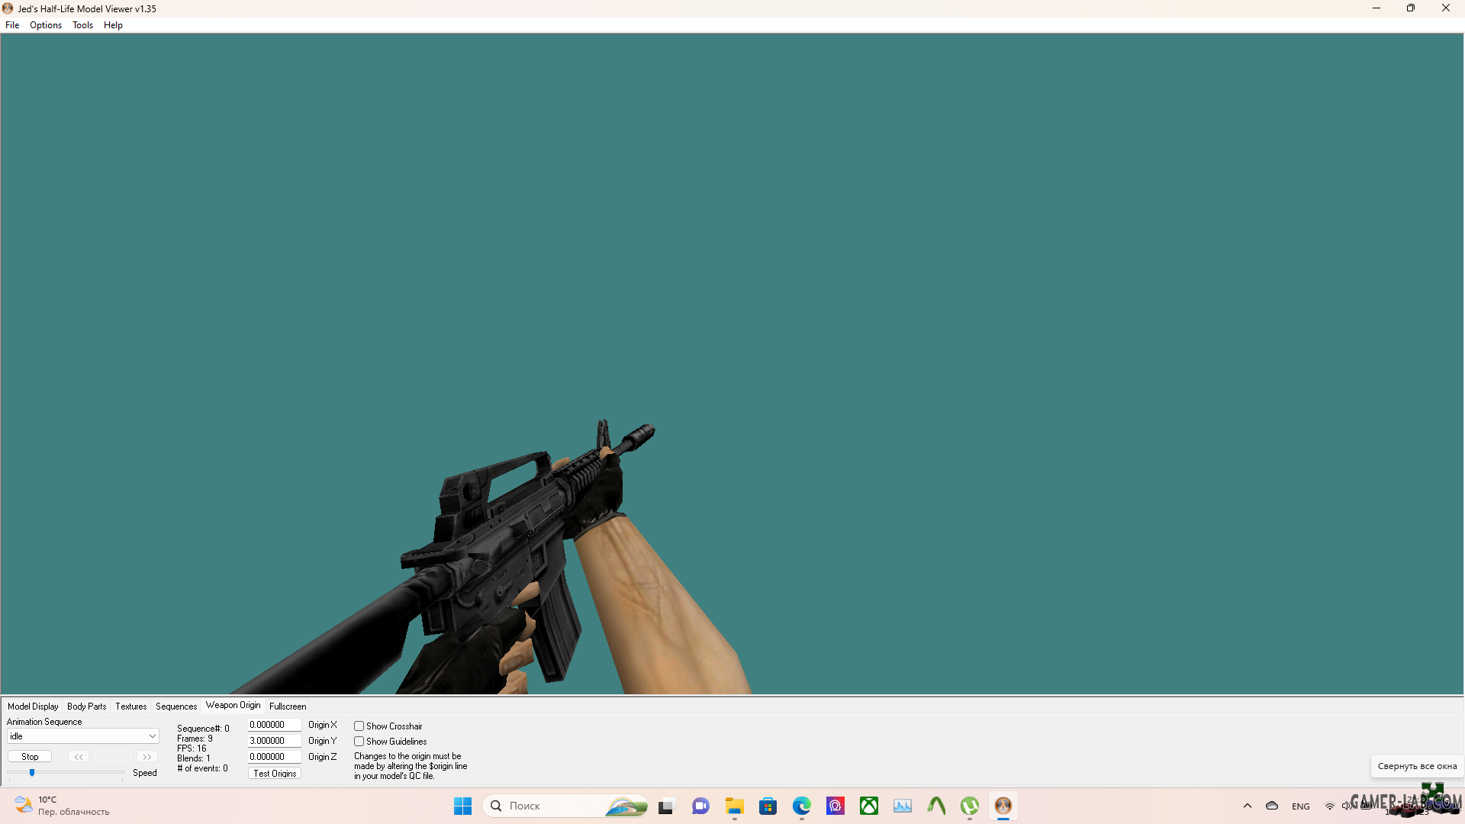Click the Origin Z value field

tap(275, 757)
